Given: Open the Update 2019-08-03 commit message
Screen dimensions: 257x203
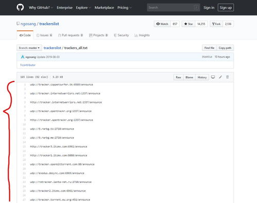Looking at the screenshot, I should [x=48, y=57].
